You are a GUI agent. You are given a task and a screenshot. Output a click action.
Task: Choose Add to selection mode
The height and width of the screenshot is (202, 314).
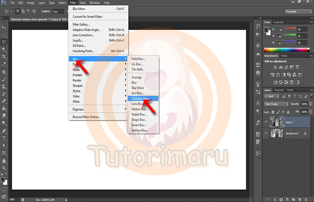pos(23,11)
